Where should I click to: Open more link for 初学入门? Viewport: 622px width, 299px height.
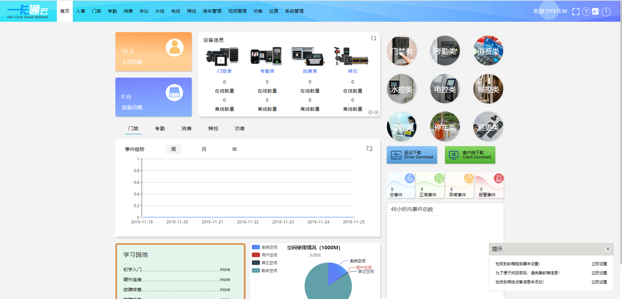click(225, 269)
